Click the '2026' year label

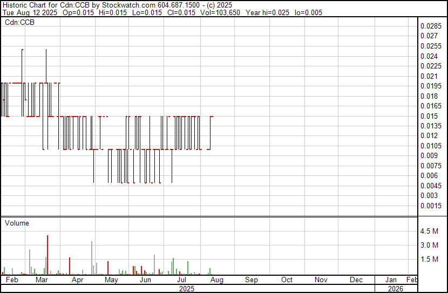396,289
